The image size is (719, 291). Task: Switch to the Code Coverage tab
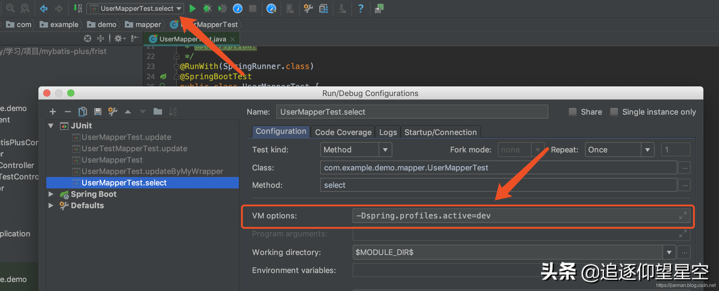(x=343, y=132)
